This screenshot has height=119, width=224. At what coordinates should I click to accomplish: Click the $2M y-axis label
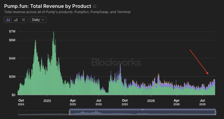pyautogui.click(x=12, y=77)
